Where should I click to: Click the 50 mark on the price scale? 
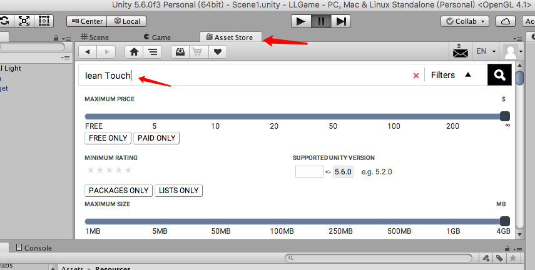point(333,126)
